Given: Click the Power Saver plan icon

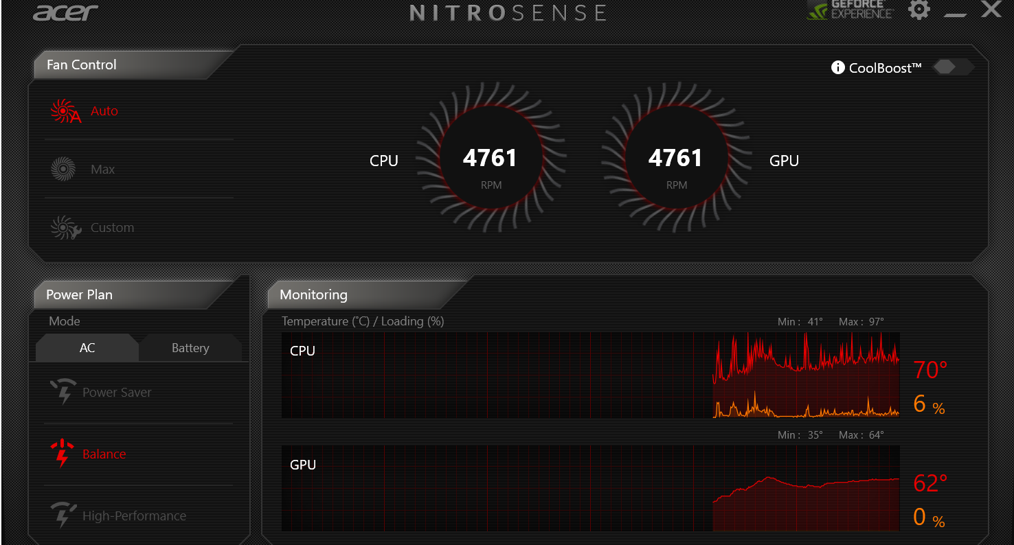Looking at the screenshot, I should (x=63, y=392).
